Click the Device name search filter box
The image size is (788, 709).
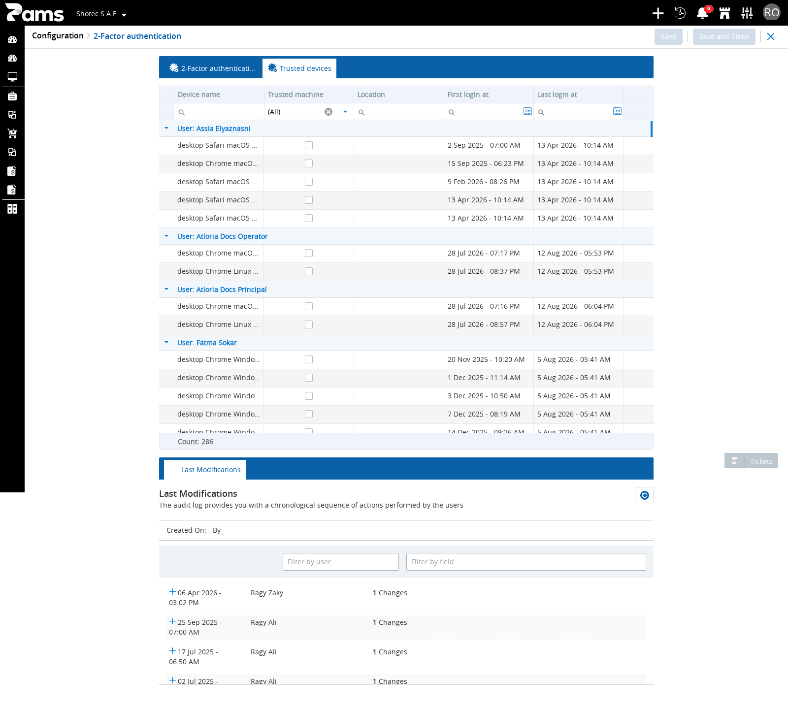click(x=219, y=112)
